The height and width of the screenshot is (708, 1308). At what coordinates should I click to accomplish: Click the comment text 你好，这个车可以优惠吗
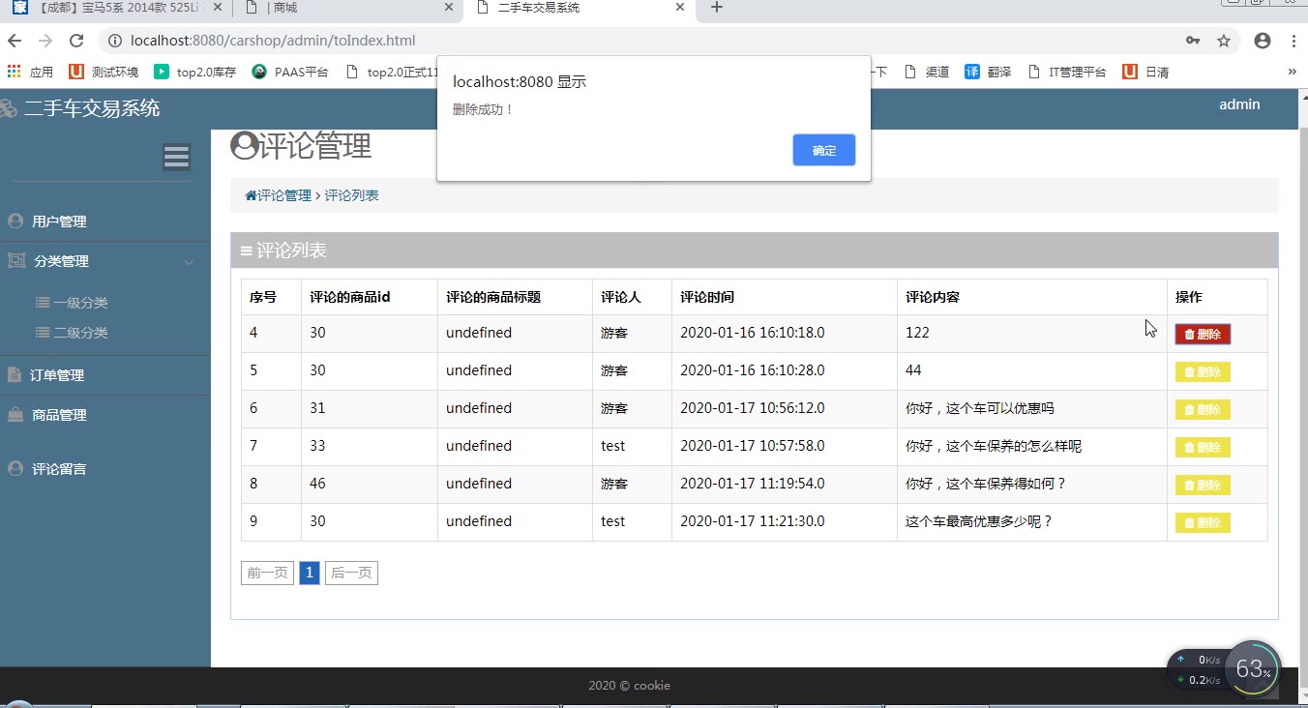[980, 408]
